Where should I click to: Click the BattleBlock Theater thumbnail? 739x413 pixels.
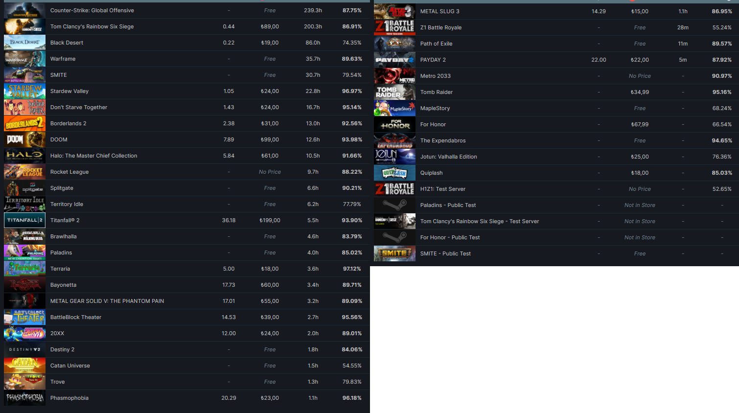tap(24, 317)
